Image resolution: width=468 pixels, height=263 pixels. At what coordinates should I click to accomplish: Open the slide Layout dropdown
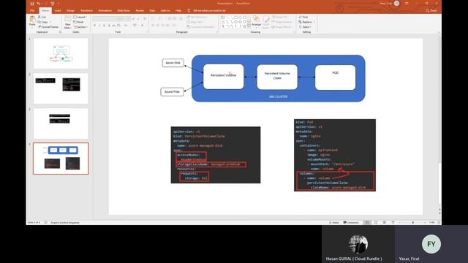click(80, 17)
